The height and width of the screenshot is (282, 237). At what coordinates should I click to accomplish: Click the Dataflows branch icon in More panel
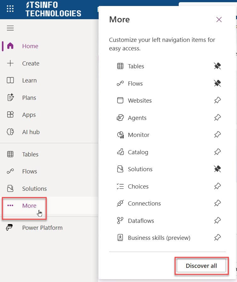(120, 221)
